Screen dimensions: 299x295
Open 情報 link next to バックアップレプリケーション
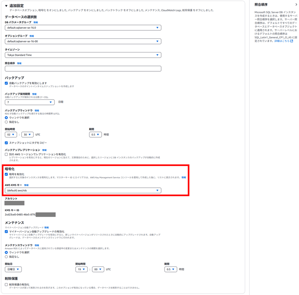pyautogui.click(x=44, y=150)
